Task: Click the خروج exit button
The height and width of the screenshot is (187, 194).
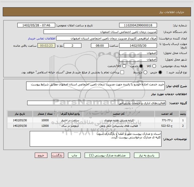Action: (x=41, y=155)
